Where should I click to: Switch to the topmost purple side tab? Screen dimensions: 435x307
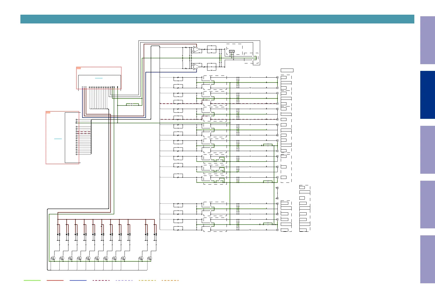(427, 40)
